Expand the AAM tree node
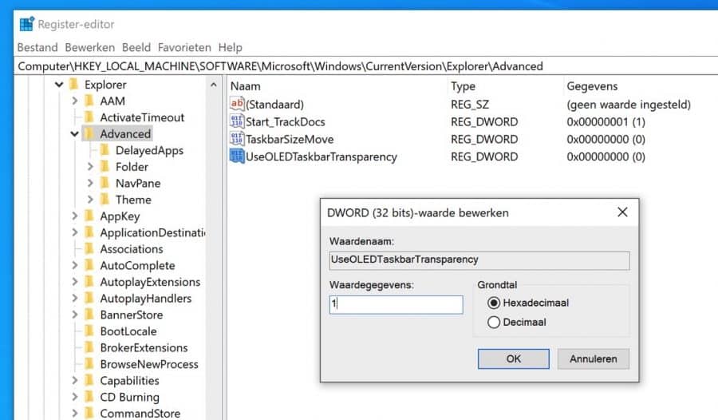This screenshot has height=420, width=718. tap(75, 101)
